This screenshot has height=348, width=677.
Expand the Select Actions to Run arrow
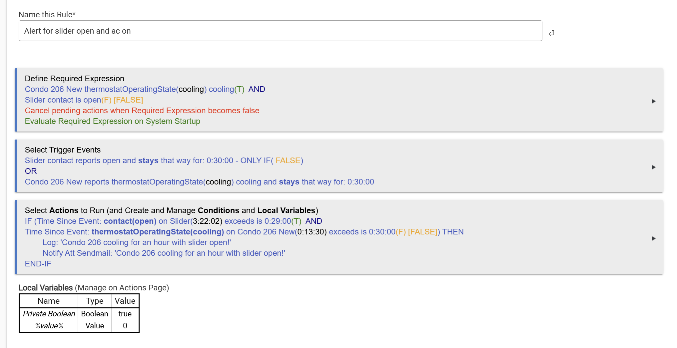(x=654, y=238)
